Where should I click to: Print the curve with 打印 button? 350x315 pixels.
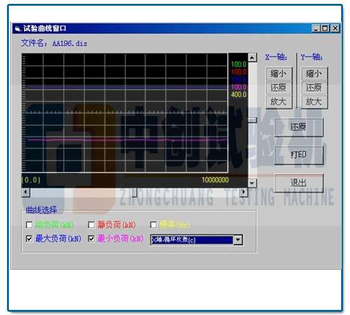298,155
